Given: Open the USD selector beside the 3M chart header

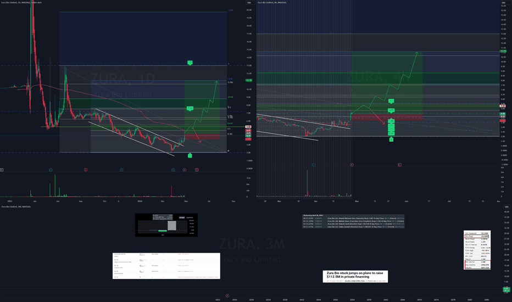Looking at the screenshot, I should pos(507,206).
